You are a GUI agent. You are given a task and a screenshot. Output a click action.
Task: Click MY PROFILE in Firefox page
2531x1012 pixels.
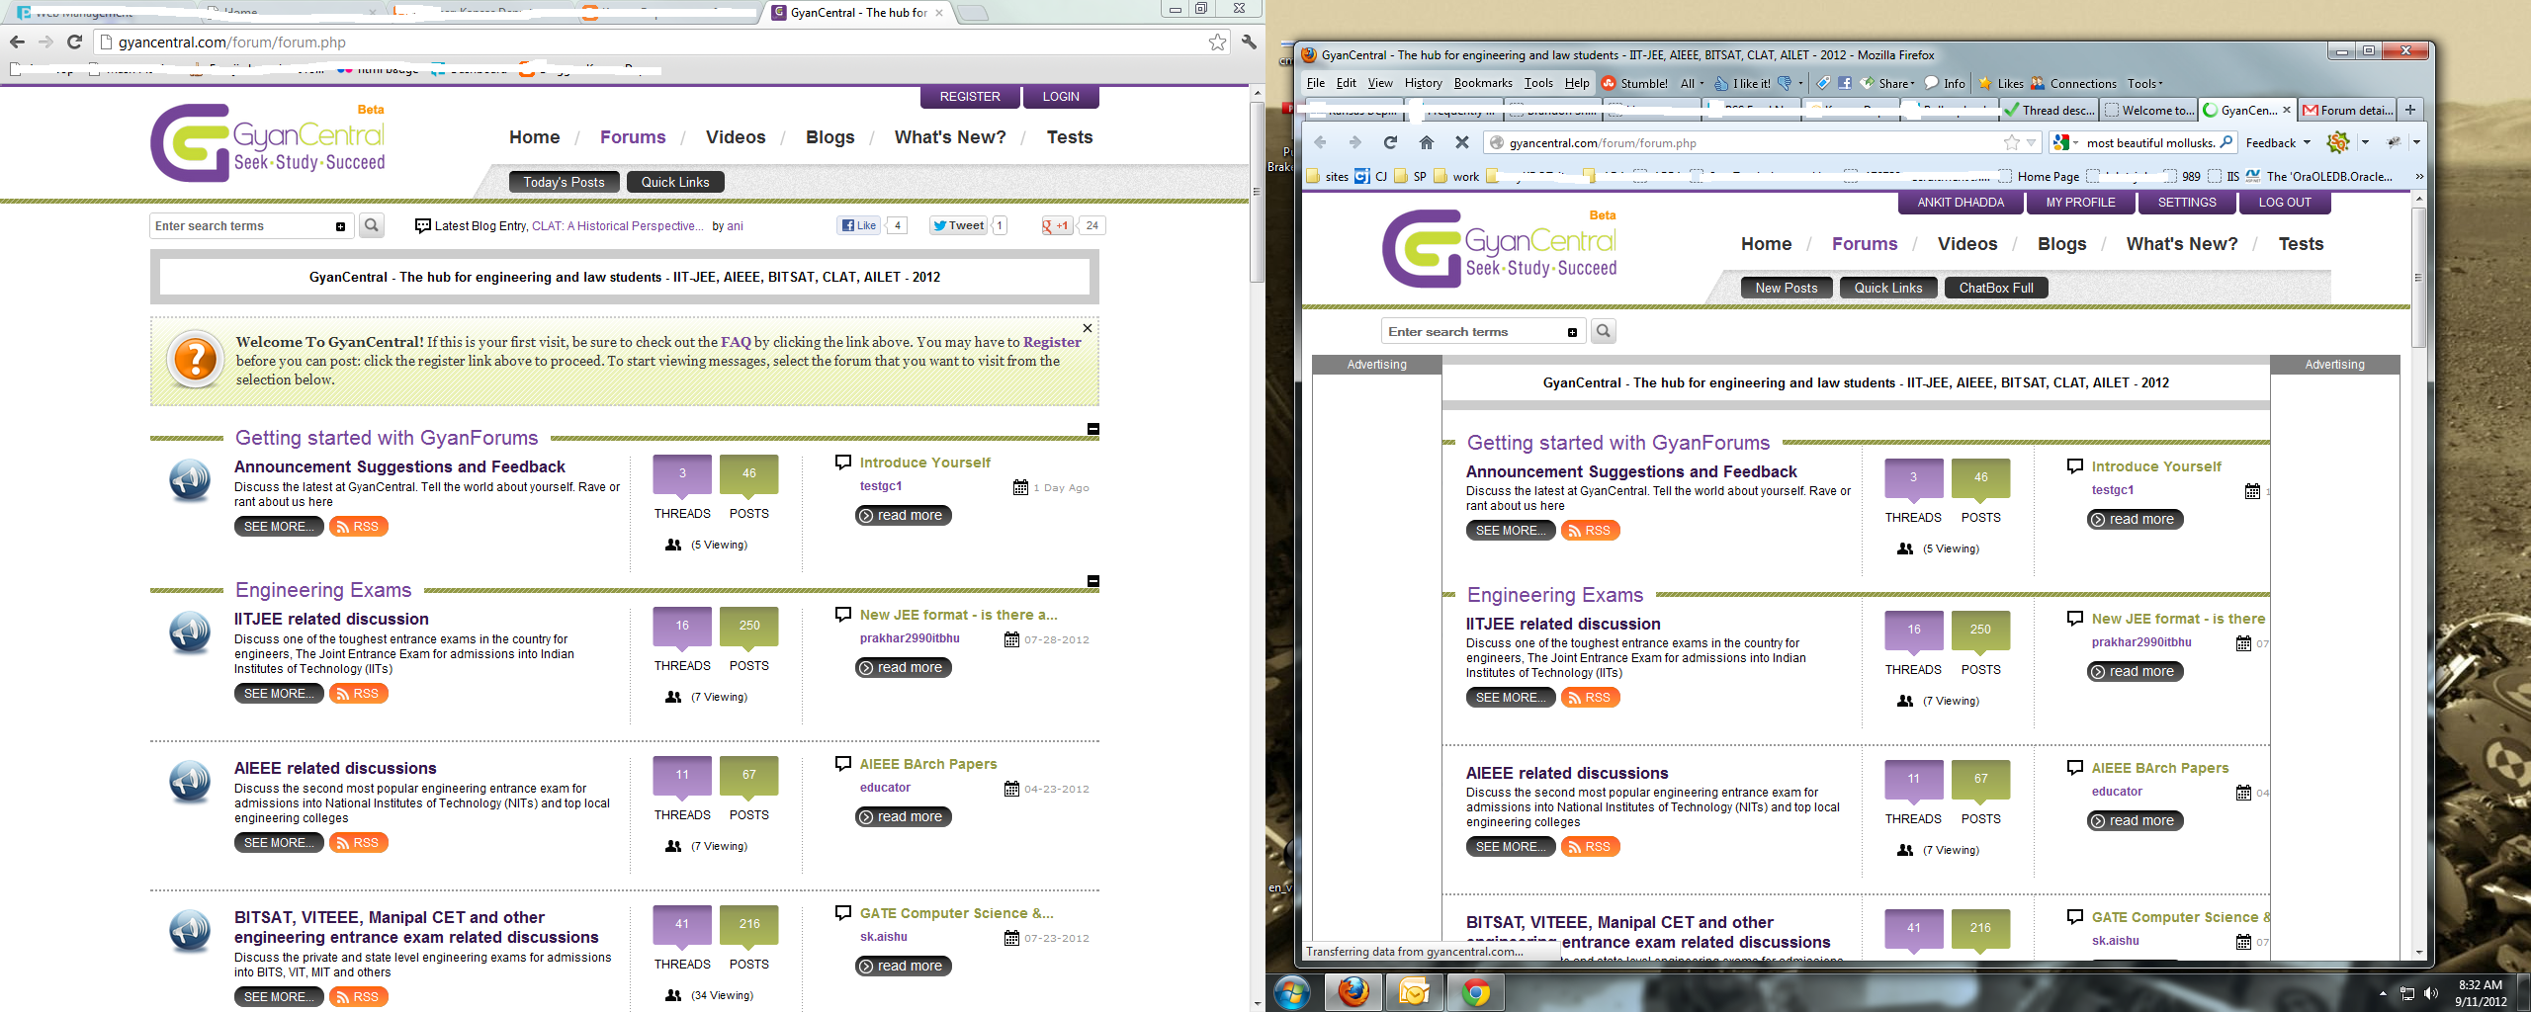click(2080, 202)
